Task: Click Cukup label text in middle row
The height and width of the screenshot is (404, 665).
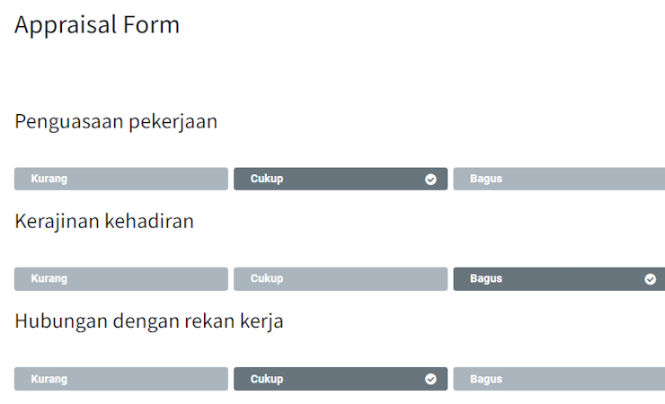Action: tap(267, 278)
